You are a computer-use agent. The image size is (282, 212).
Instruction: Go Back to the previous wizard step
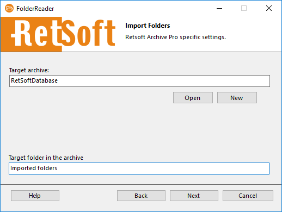(x=141, y=196)
